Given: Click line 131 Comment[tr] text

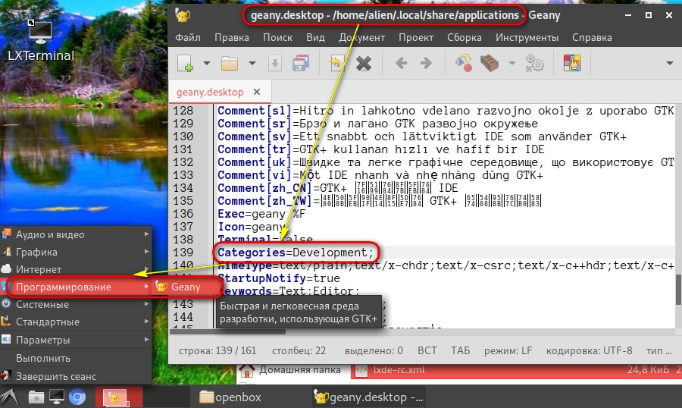Looking at the screenshot, I should click(x=380, y=149).
